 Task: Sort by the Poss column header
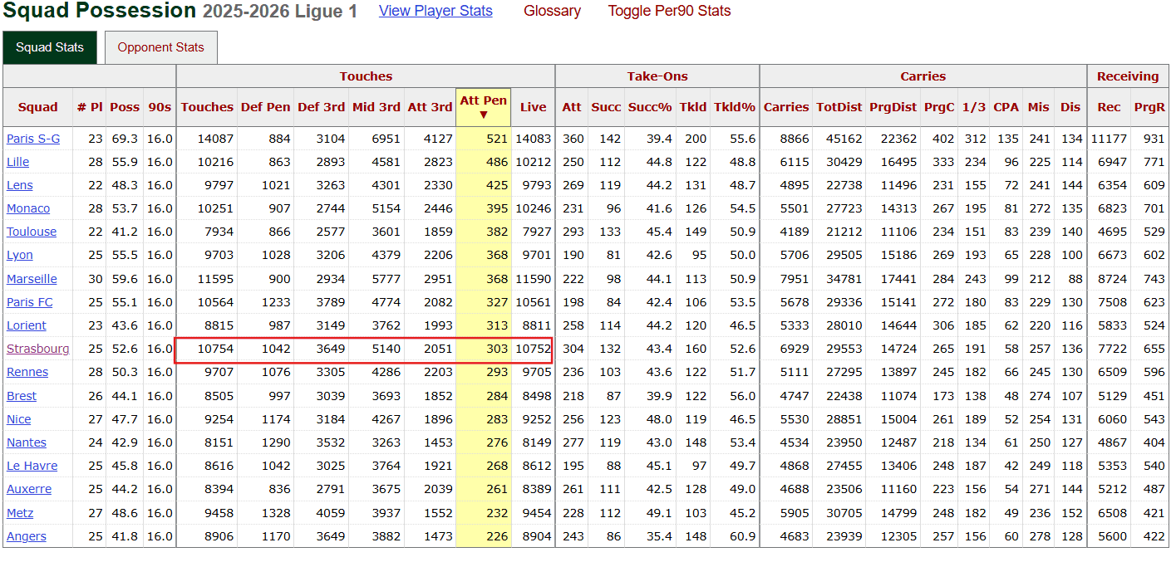(125, 106)
